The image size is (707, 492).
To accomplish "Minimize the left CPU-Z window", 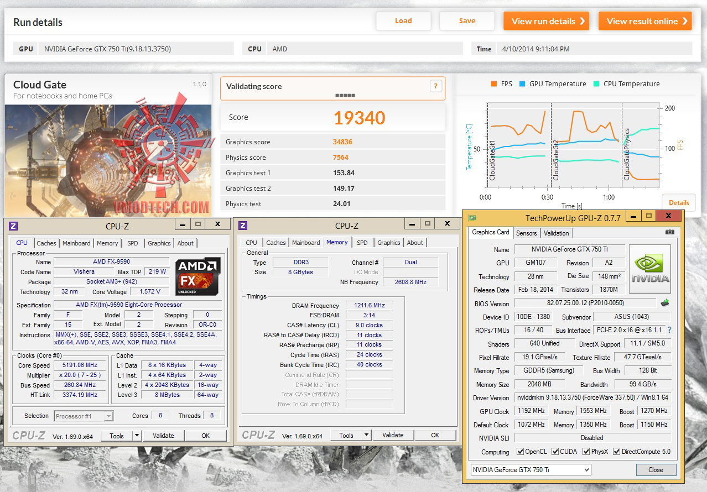I will (183, 224).
